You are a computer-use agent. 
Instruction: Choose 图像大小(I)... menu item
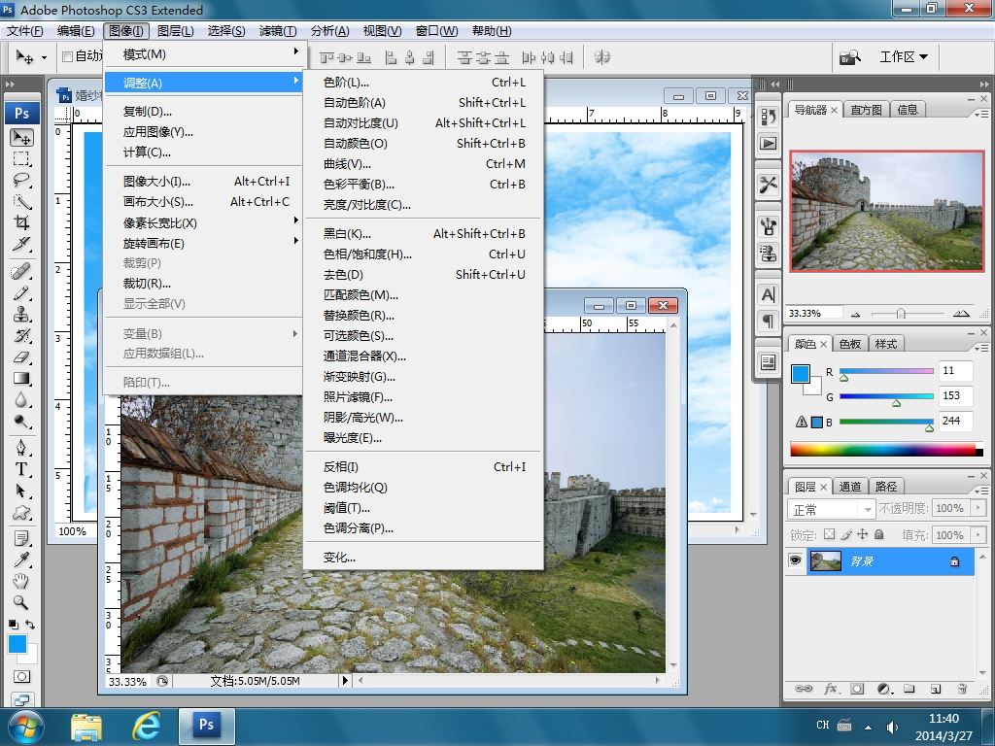pos(203,181)
